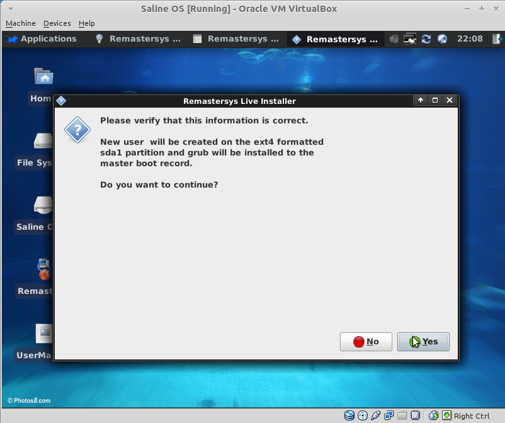This screenshot has width=505, height=423.
Task: Click the USB devices status icon
Action: click(375, 415)
